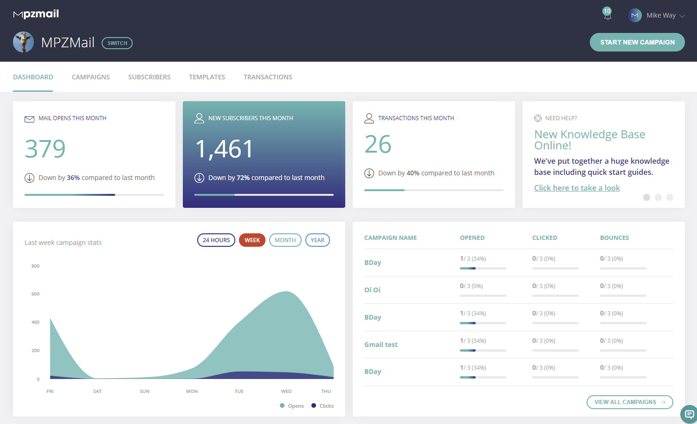Click the new subscribers person icon
This screenshot has width=697, height=424.
coord(199,118)
